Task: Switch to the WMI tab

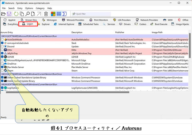Action: [168, 20]
